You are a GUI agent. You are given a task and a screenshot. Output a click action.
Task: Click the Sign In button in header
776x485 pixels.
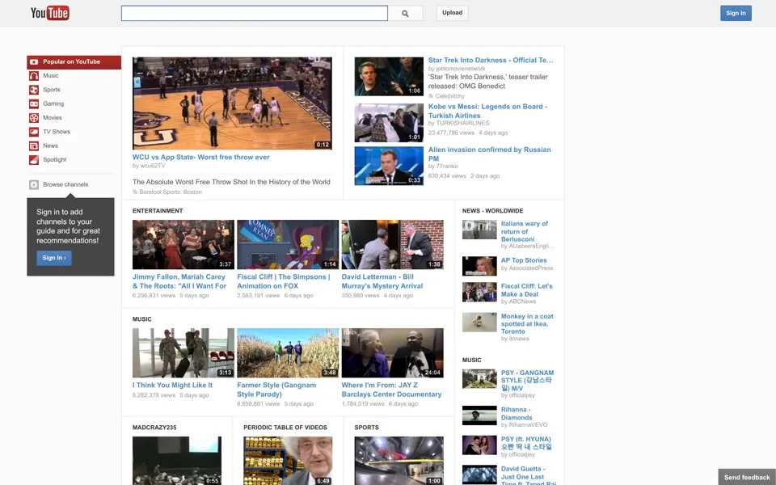click(x=736, y=14)
